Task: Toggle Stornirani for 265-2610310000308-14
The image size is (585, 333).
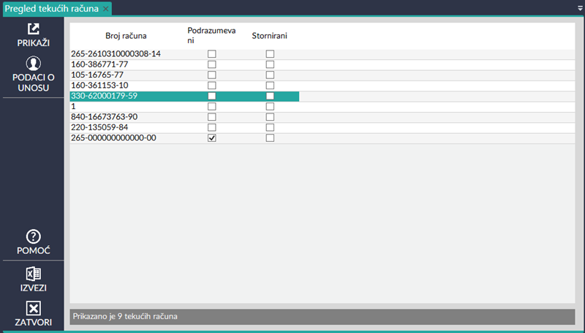Action: point(270,54)
